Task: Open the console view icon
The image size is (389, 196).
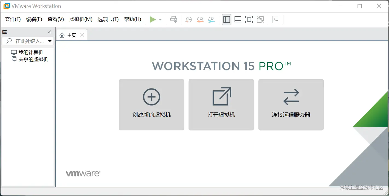Action: (275, 20)
